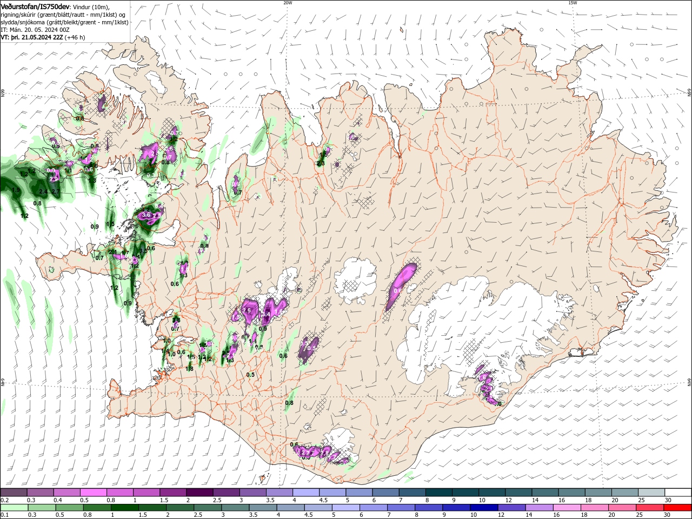Click the 'VT: þri. 21.05.2024 22Z' valid time
This screenshot has height=519, width=692.
32,38
